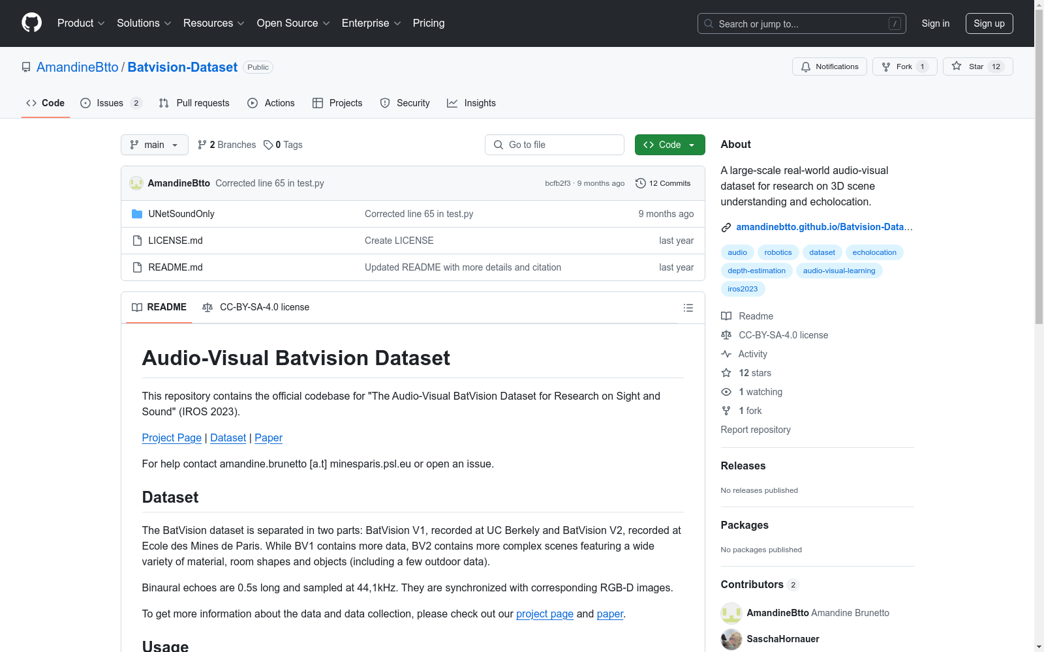Open the Security tab
1044x652 pixels.
pos(405,103)
